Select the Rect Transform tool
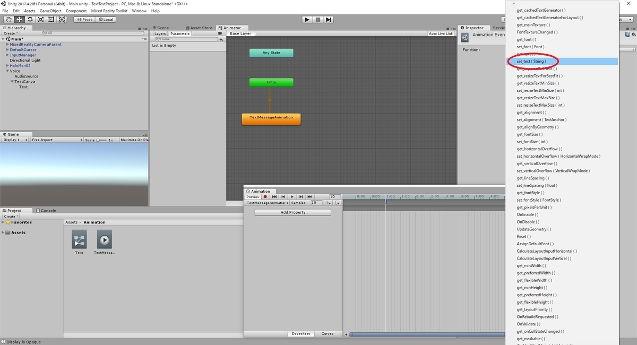The image size is (637, 345). pos(51,19)
